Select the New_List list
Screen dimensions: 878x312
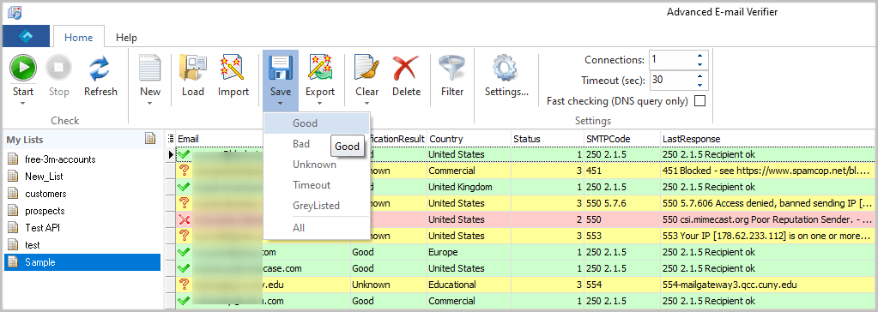(x=83, y=177)
